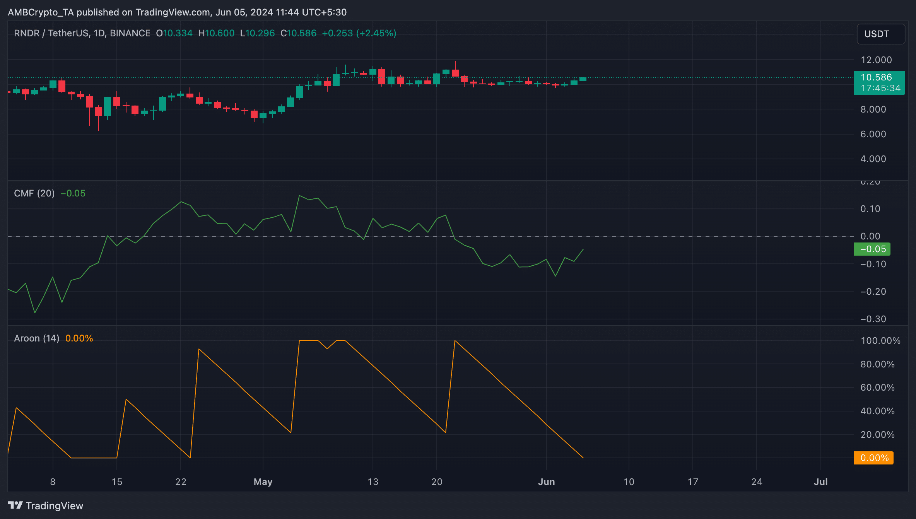Click the 10 date label on time axis

(629, 482)
